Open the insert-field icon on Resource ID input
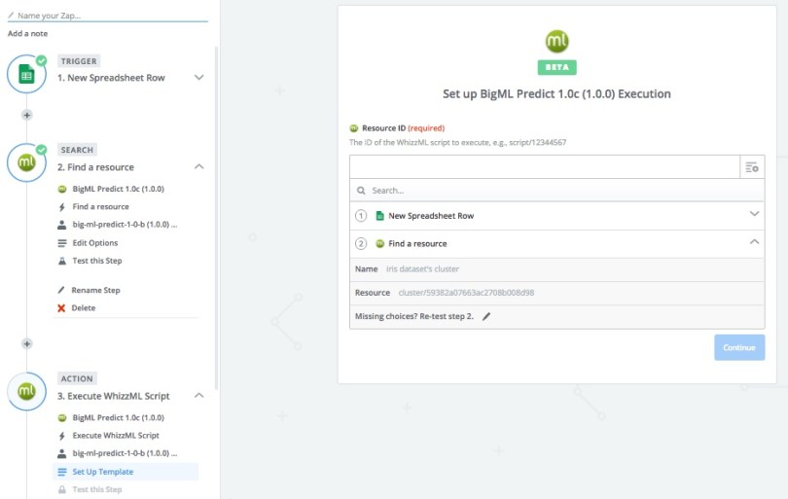788x499 pixels. (x=751, y=167)
